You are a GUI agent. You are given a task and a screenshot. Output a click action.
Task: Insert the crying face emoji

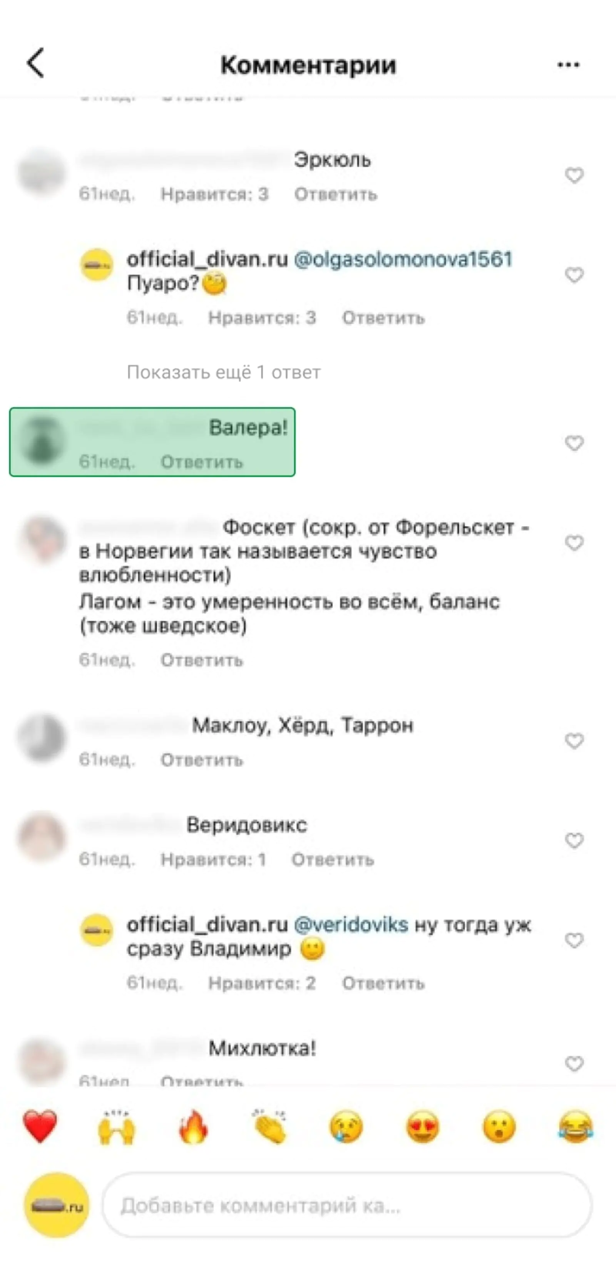pyautogui.click(x=346, y=1126)
